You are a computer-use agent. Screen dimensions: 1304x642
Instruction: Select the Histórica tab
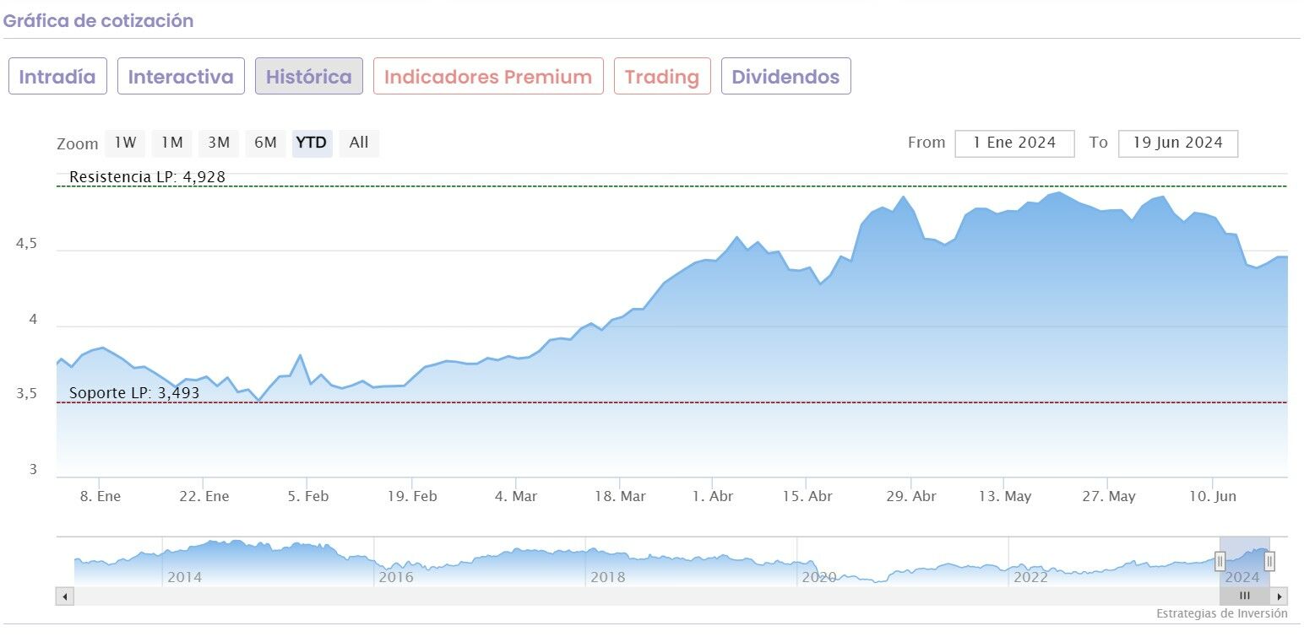(x=309, y=77)
